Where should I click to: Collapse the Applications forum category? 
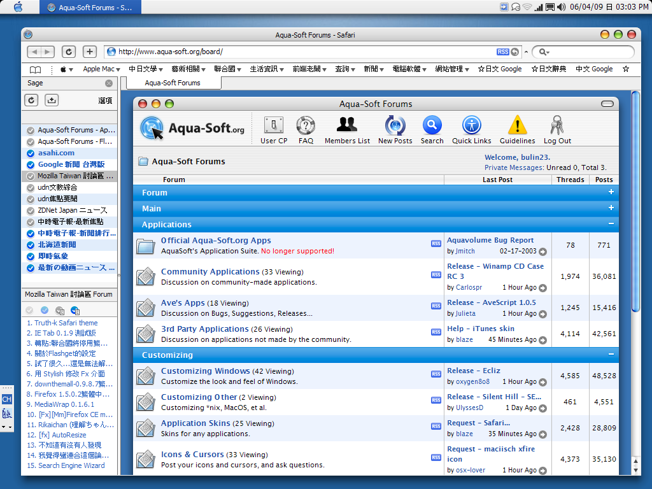[x=611, y=224]
